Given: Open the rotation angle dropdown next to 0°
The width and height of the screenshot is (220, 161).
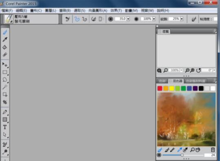Looking at the screenshot, I should tap(214, 70).
